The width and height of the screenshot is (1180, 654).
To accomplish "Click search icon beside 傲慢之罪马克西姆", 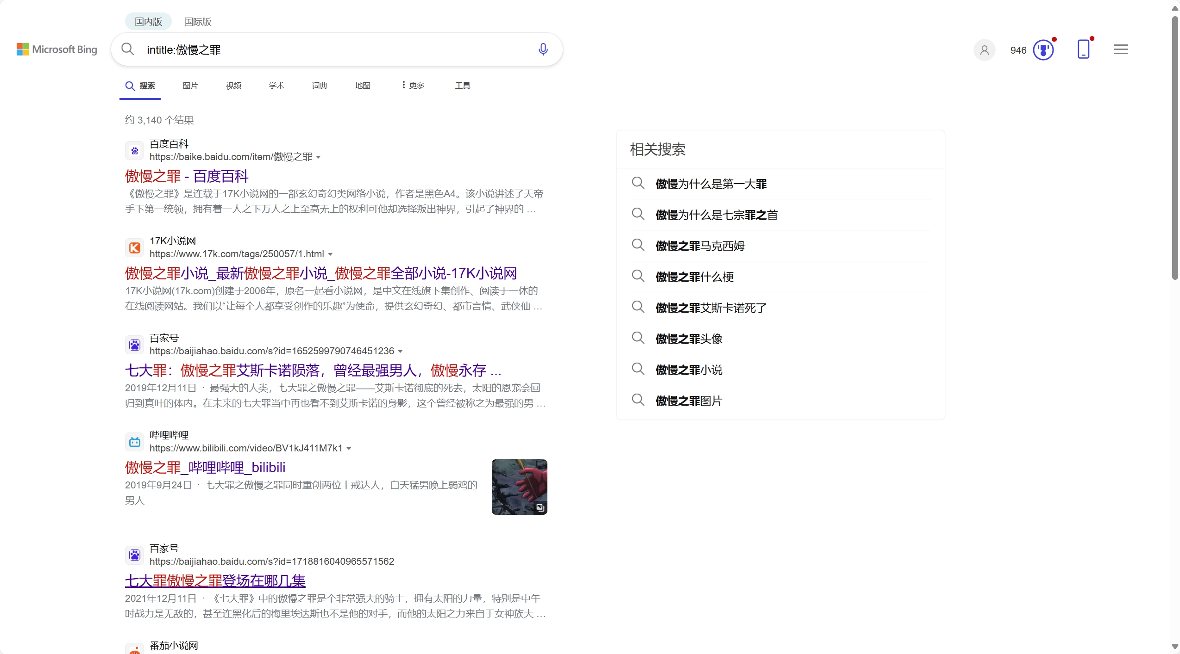I will (638, 245).
